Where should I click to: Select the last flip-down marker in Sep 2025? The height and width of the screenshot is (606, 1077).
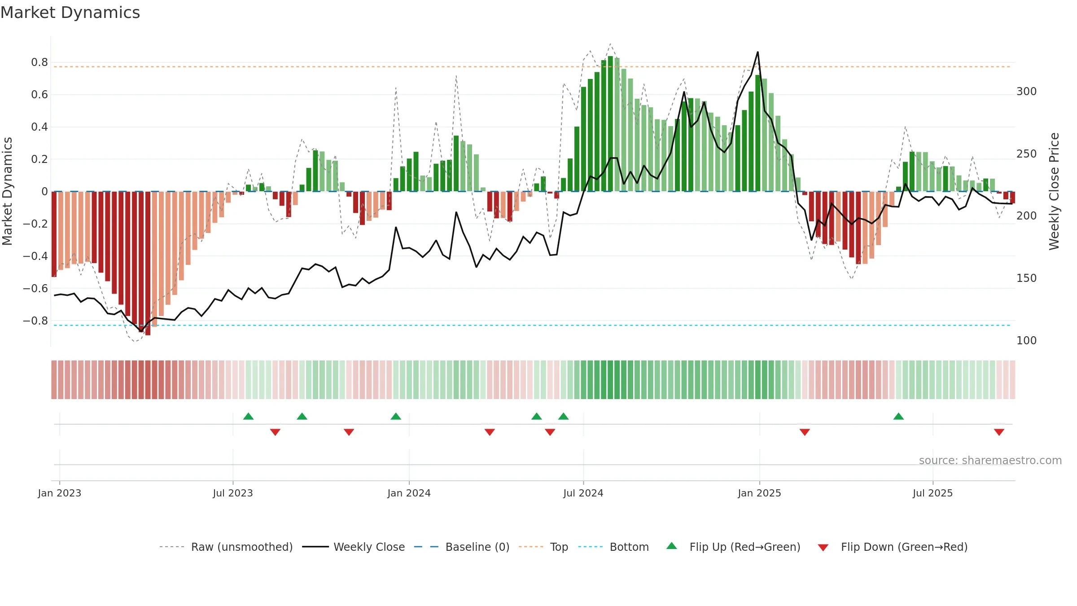click(x=999, y=432)
